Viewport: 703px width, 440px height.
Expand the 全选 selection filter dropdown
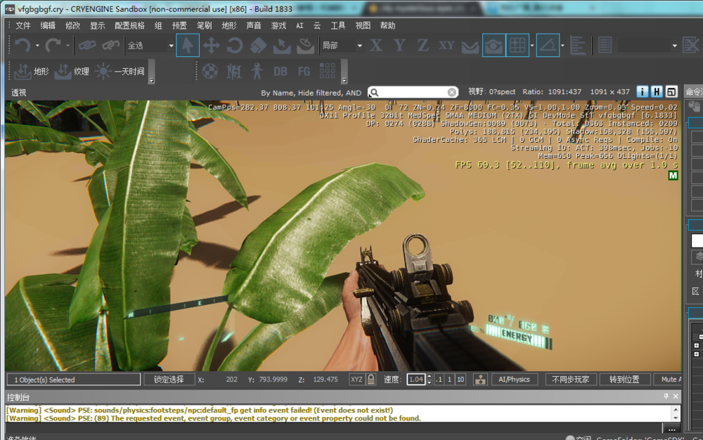click(x=170, y=46)
